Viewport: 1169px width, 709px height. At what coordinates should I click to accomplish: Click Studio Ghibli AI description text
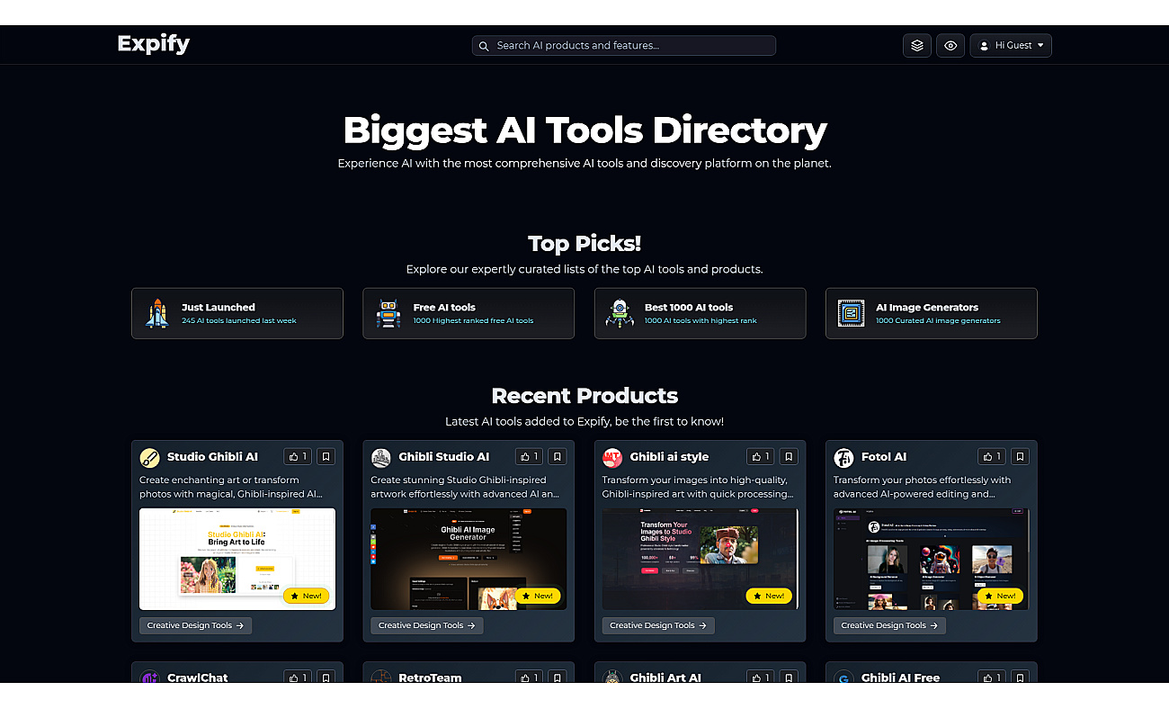click(x=231, y=487)
